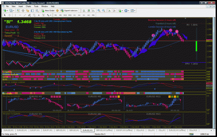Switch to candlestick chart display
217x137 pixels.
point(89,11)
